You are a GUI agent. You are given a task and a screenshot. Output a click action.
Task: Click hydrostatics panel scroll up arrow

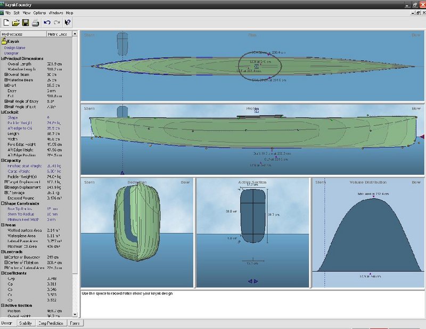coord(75,34)
